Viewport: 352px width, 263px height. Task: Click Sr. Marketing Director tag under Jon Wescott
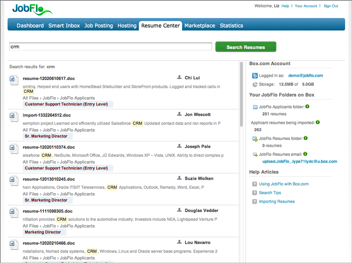point(48,136)
